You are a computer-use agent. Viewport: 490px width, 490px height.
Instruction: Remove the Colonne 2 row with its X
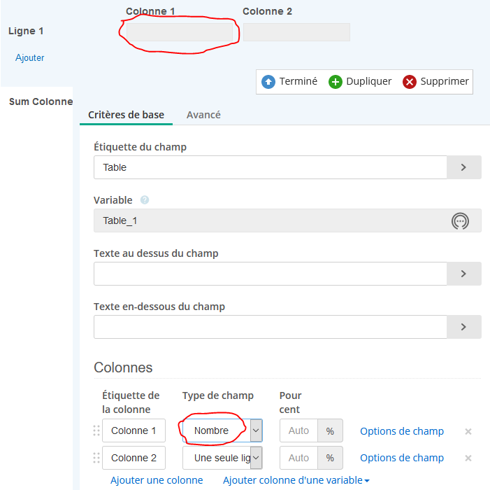coord(468,458)
